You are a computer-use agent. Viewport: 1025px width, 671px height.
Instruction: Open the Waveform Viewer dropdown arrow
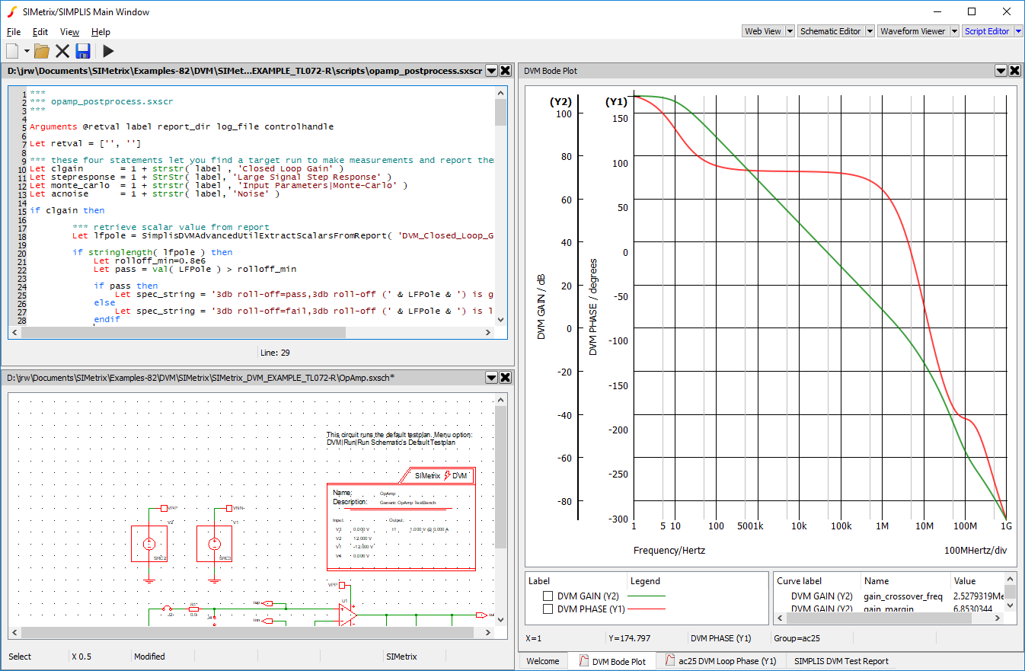(953, 31)
